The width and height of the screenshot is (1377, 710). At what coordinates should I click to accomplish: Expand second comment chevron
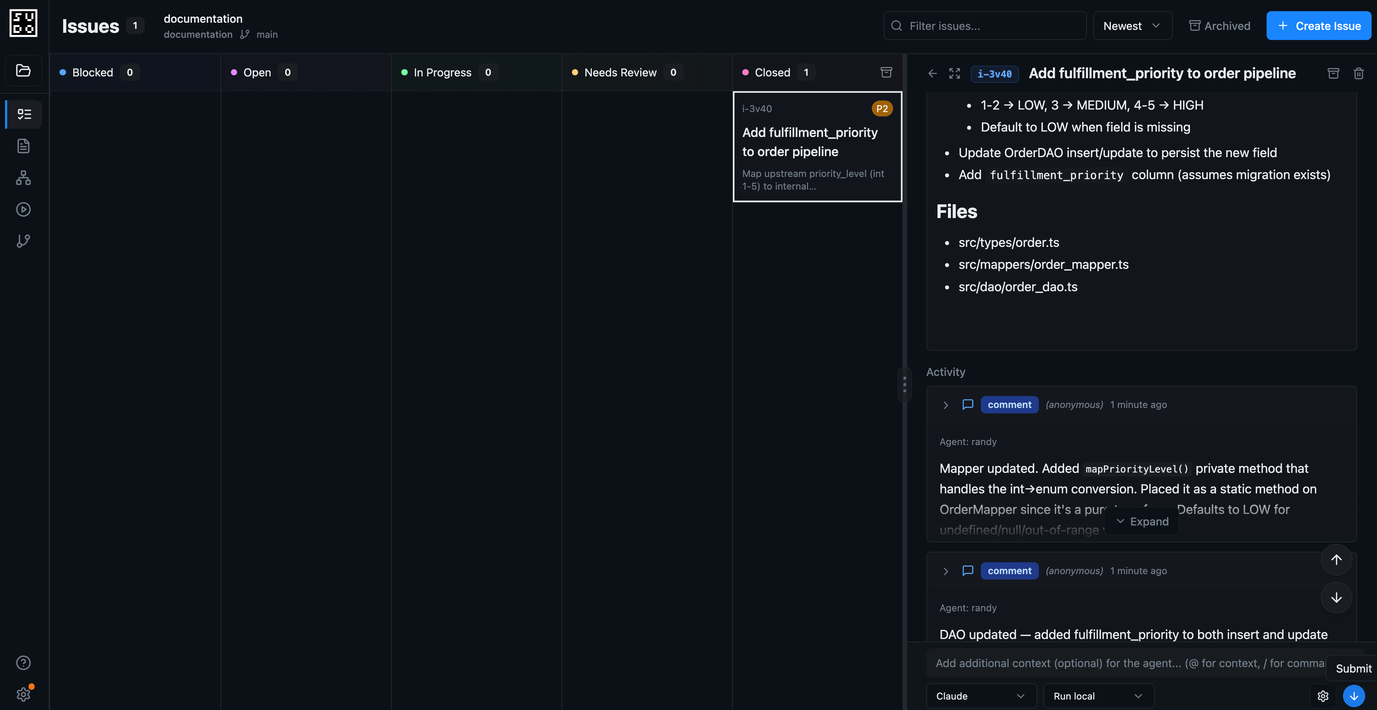tap(946, 571)
